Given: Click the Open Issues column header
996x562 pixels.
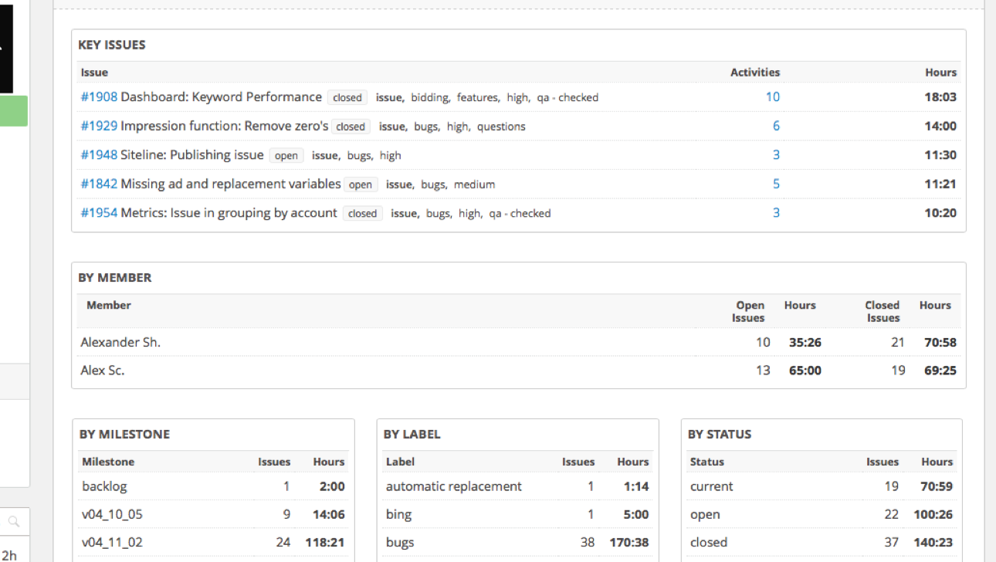Looking at the screenshot, I should (749, 312).
